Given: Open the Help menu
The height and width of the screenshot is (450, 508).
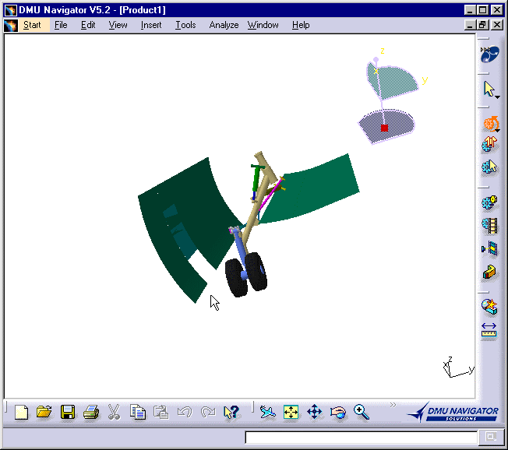Looking at the screenshot, I should (301, 25).
